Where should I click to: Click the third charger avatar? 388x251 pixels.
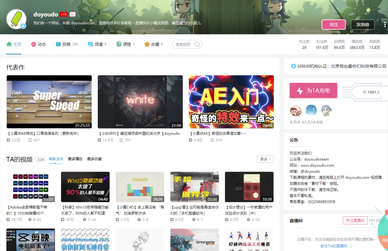326,110
